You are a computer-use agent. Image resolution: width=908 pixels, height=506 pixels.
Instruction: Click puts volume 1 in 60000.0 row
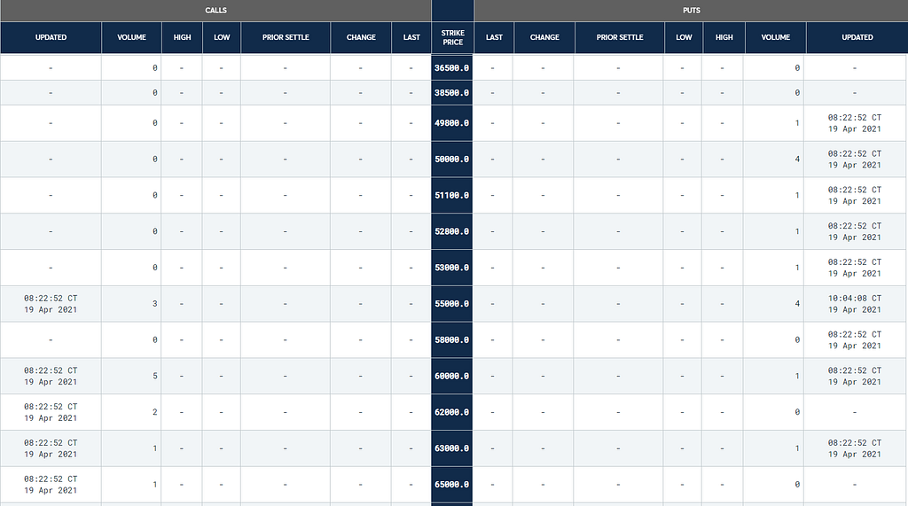(x=797, y=377)
